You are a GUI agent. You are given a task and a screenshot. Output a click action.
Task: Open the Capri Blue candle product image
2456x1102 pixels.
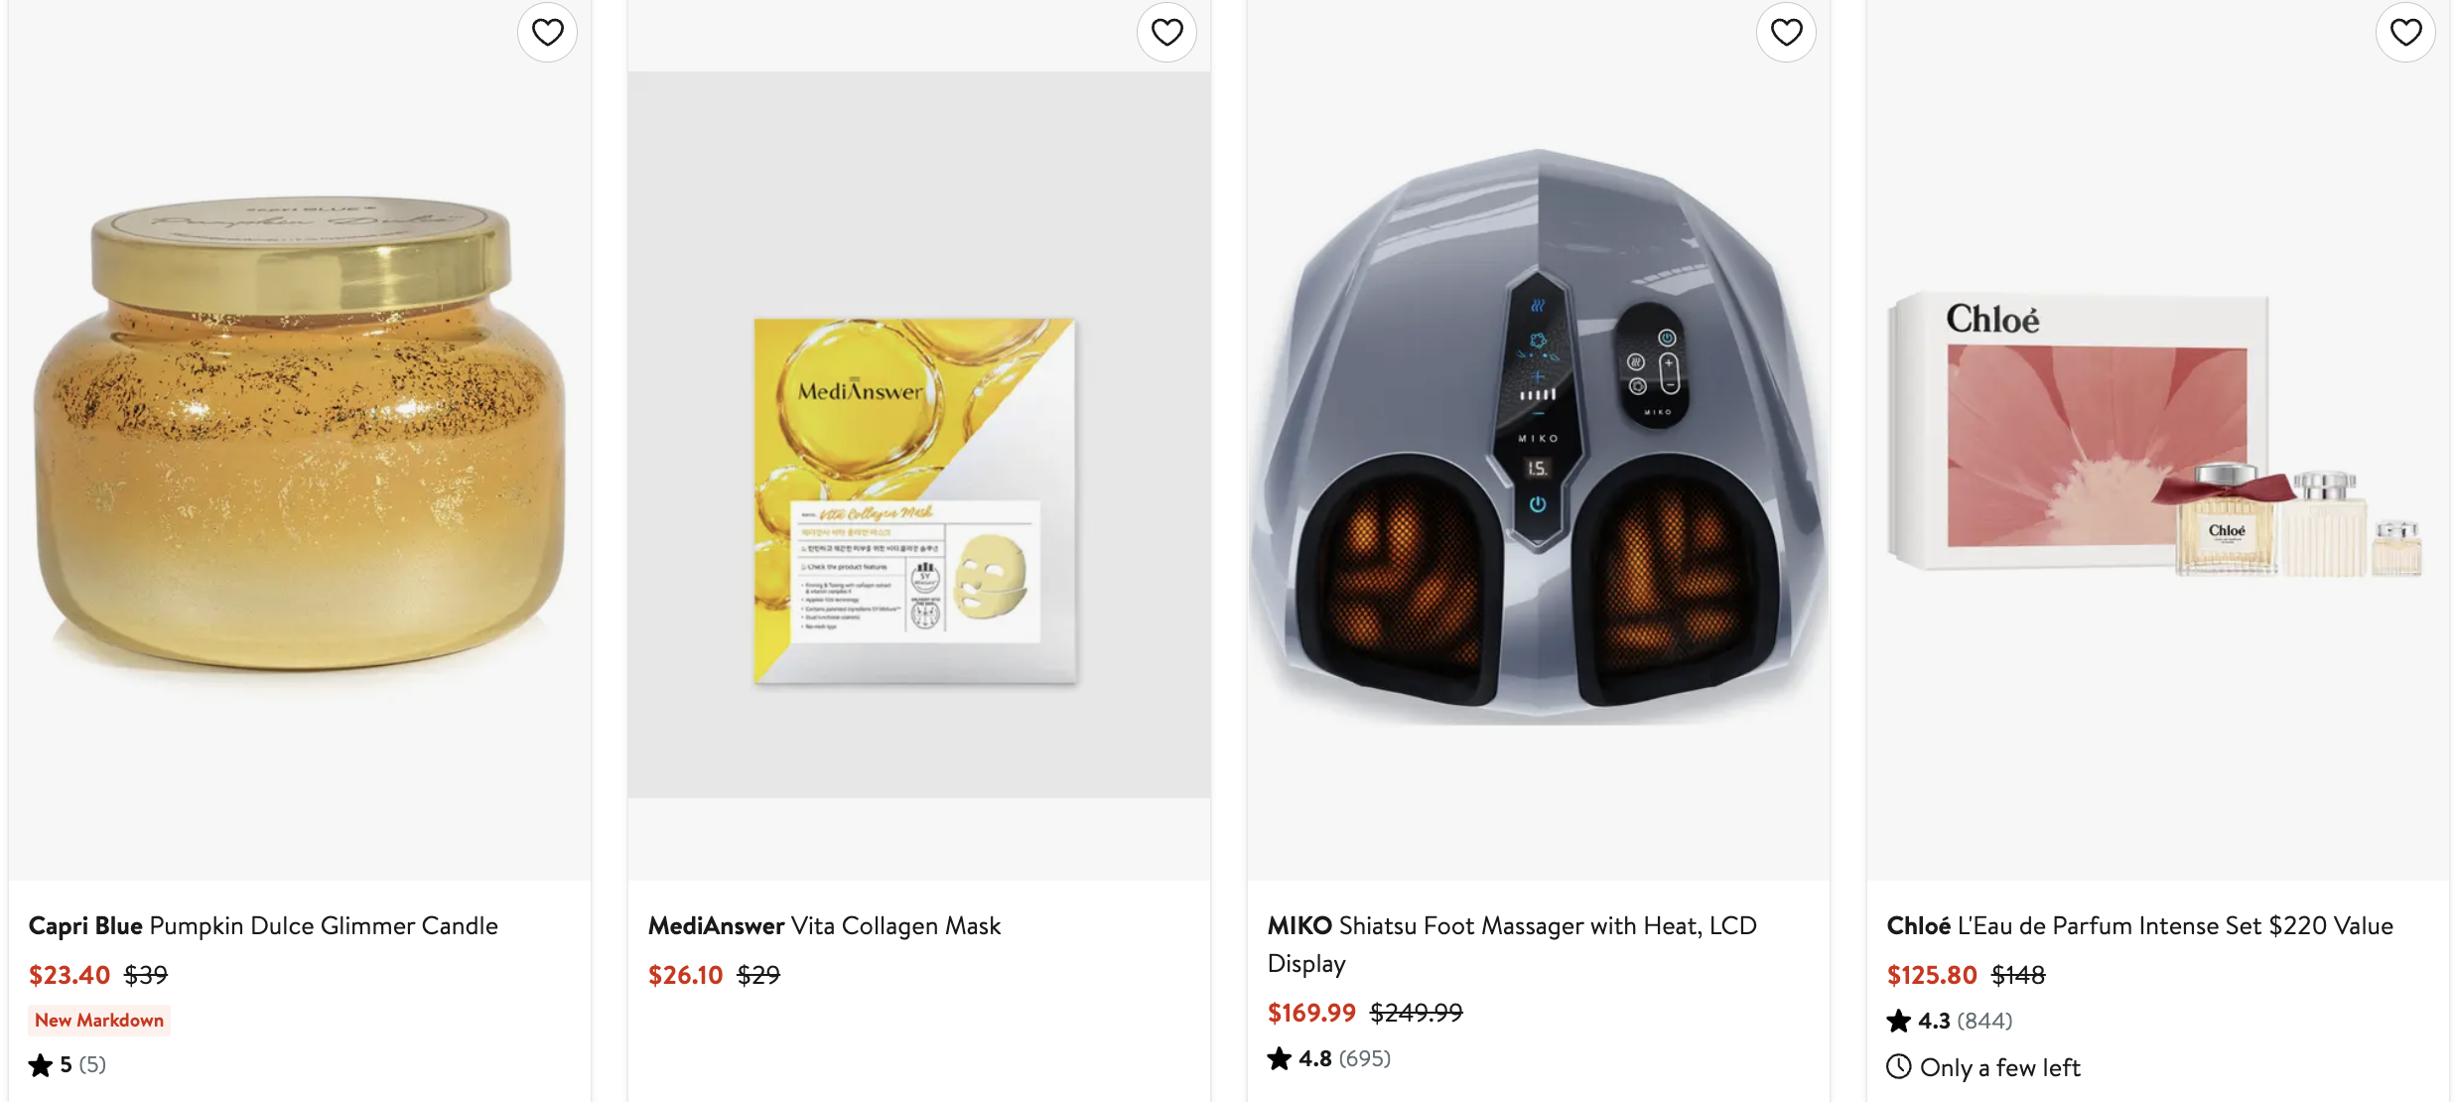[299, 437]
